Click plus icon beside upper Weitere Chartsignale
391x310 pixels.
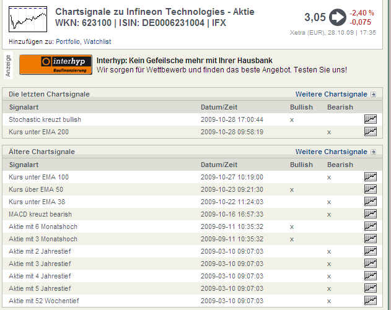pyautogui.click(x=373, y=94)
